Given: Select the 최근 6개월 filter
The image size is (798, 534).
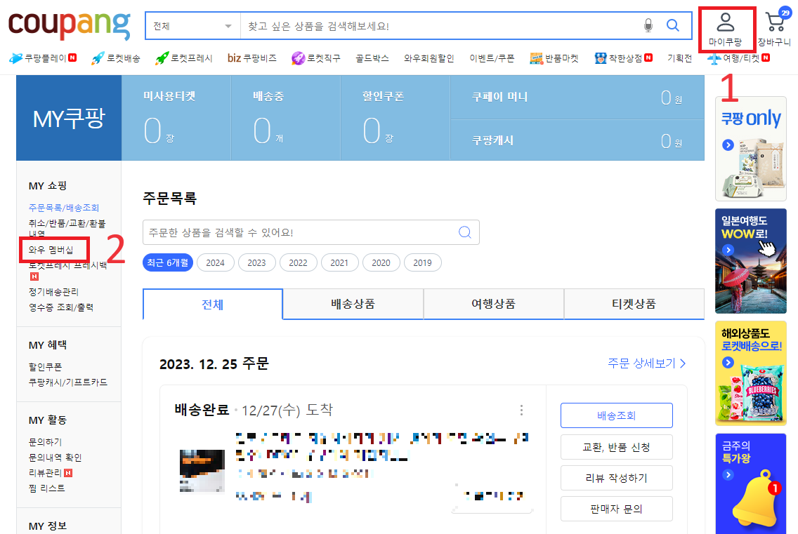Looking at the screenshot, I should tap(168, 262).
